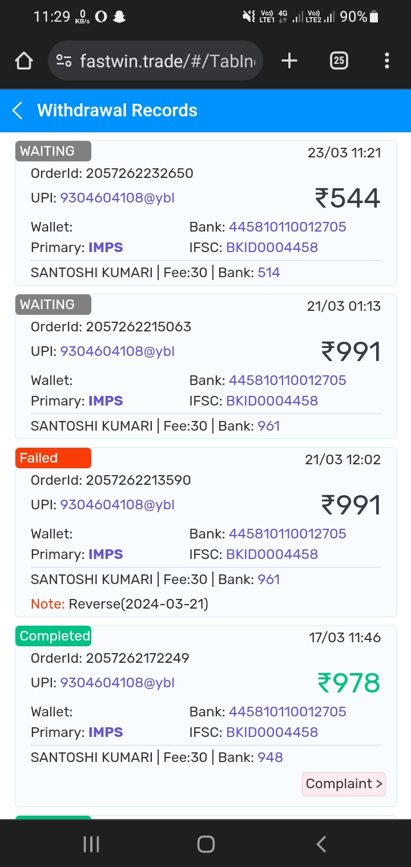Open the tab switcher showing 25 tabs
The height and width of the screenshot is (867, 411).
(339, 61)
